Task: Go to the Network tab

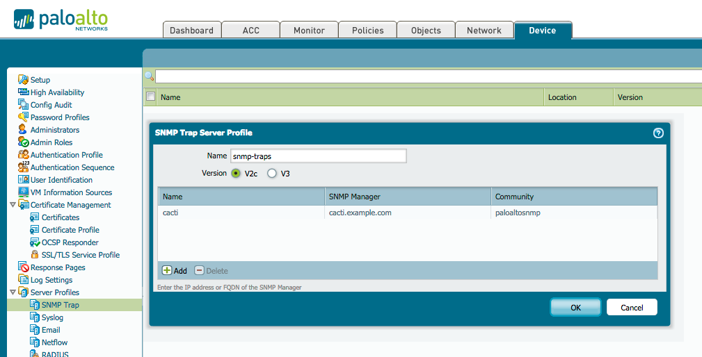Action: click(x=484, y=30)
